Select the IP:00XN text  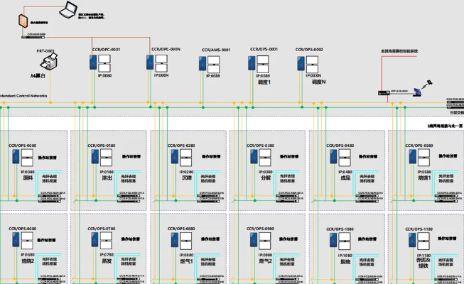[x=313, y=75]
